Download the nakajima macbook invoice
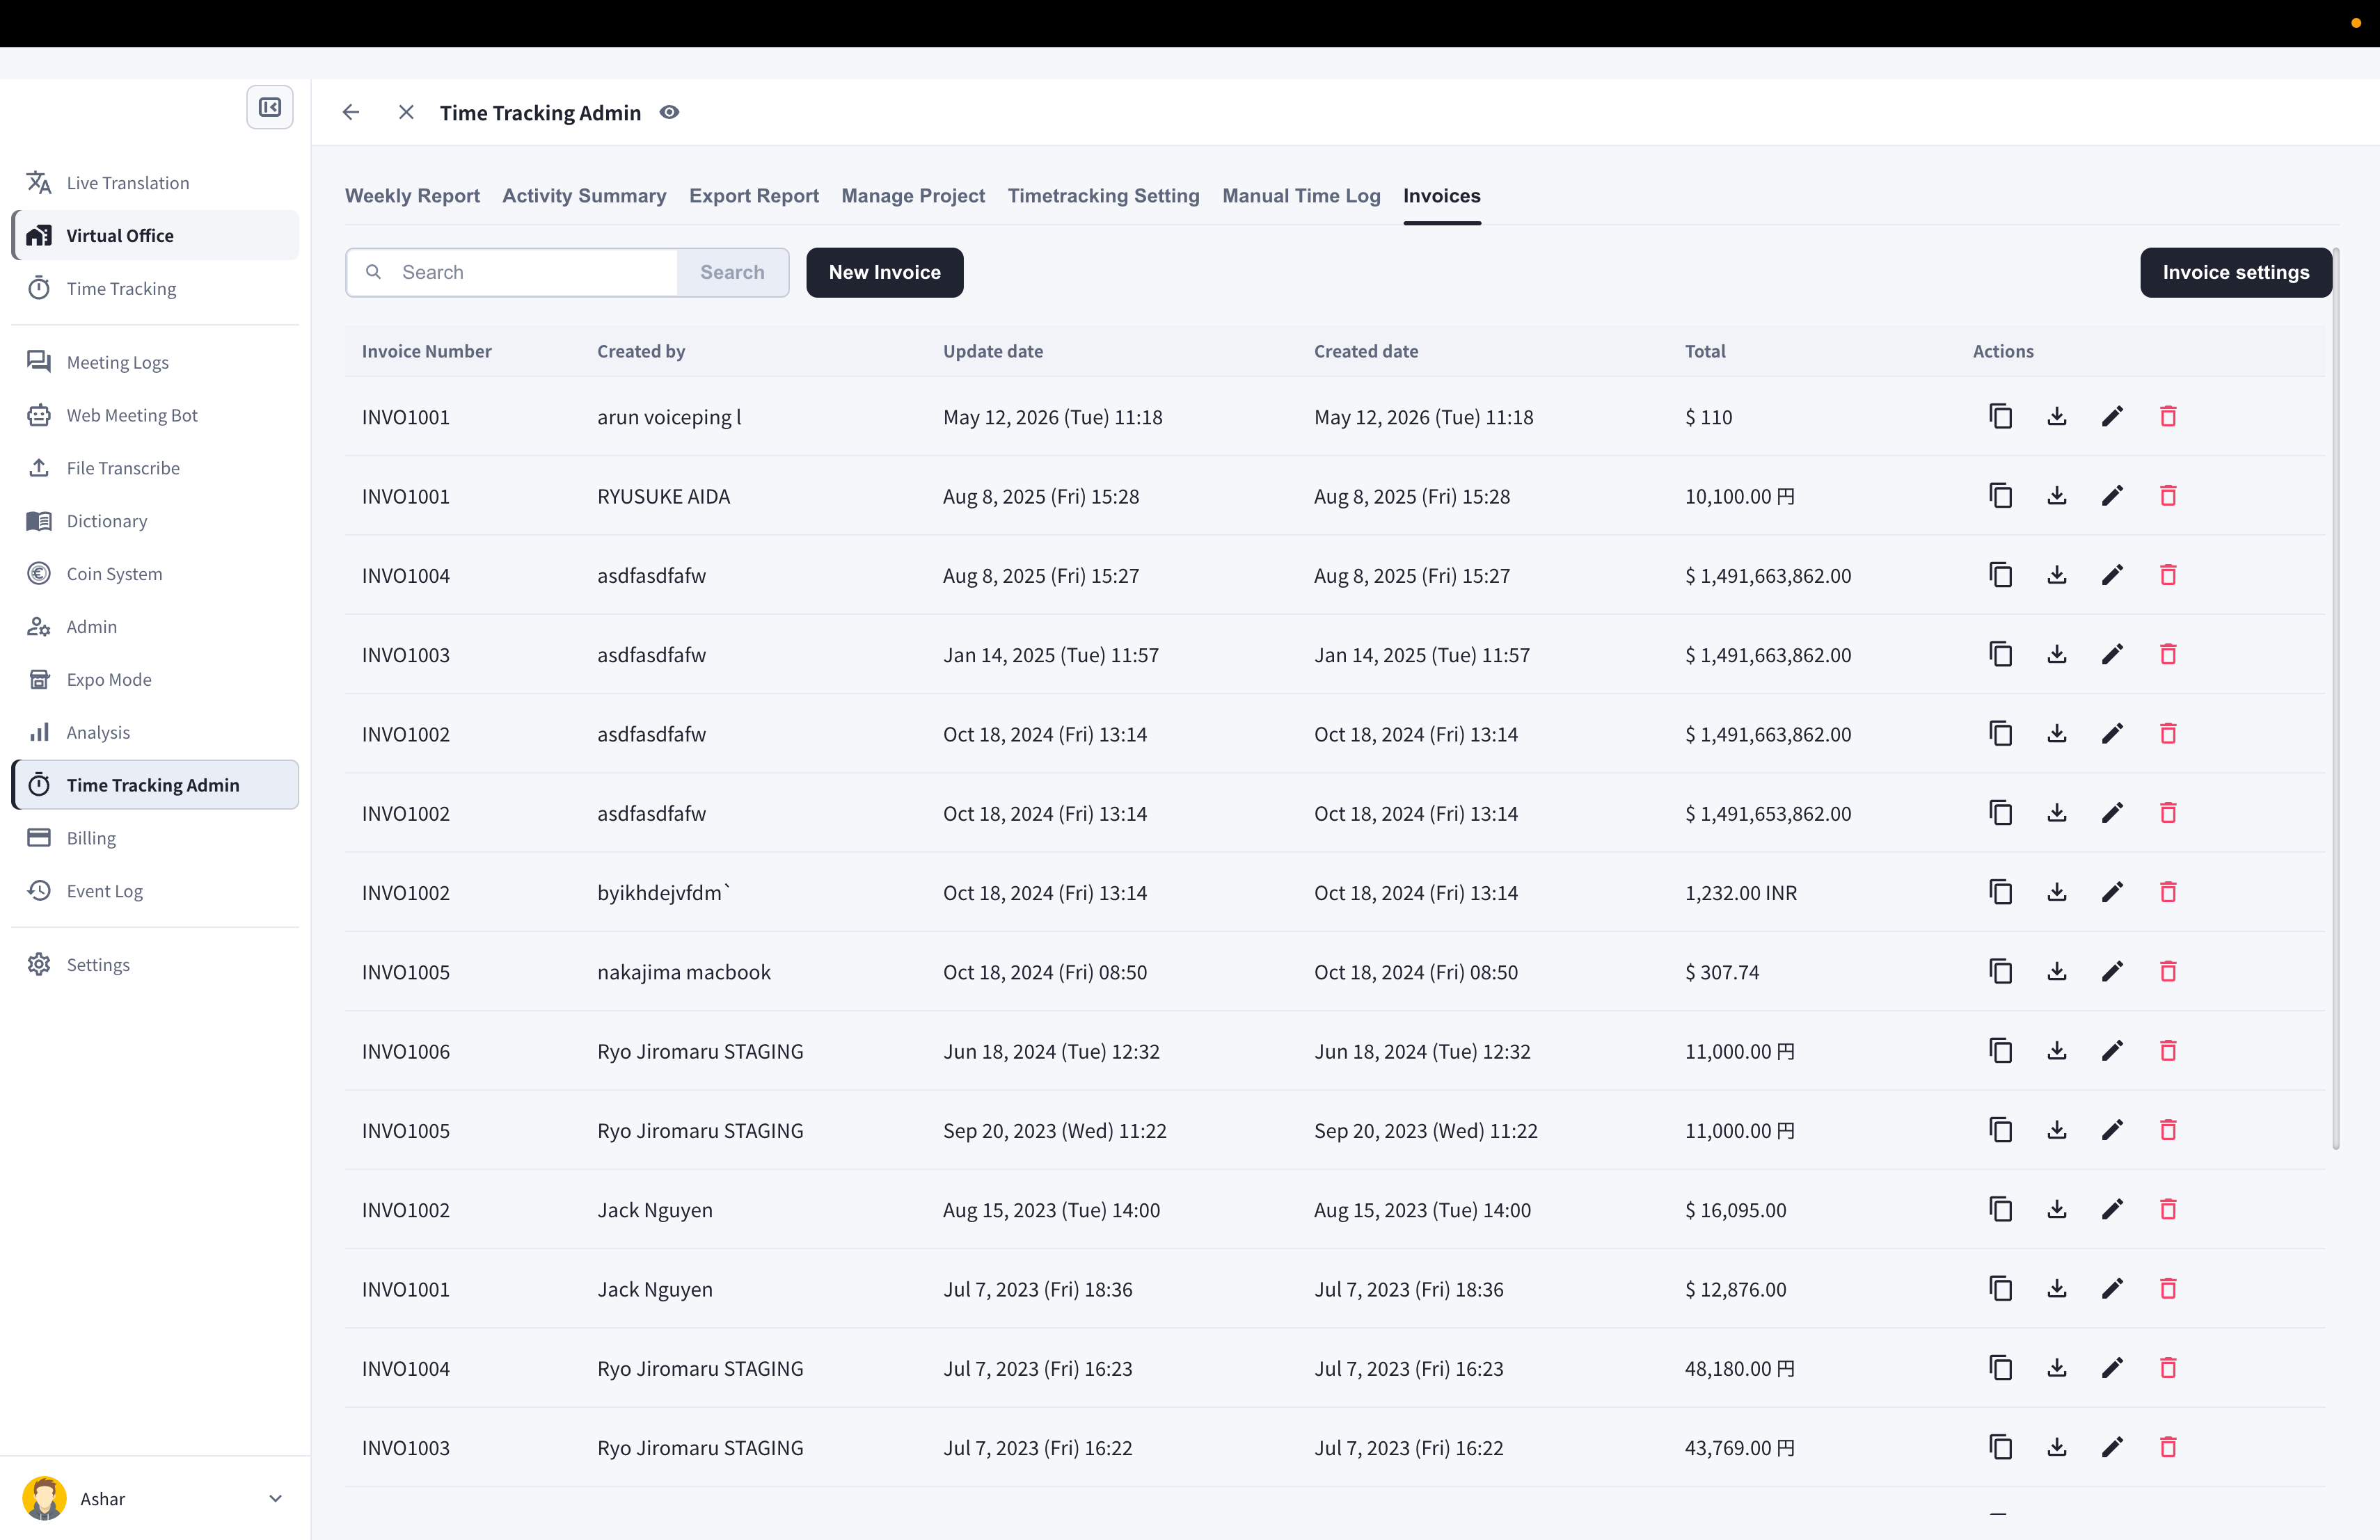The height and width of the screenshot is (1540, 2380). pos(2057,972)
